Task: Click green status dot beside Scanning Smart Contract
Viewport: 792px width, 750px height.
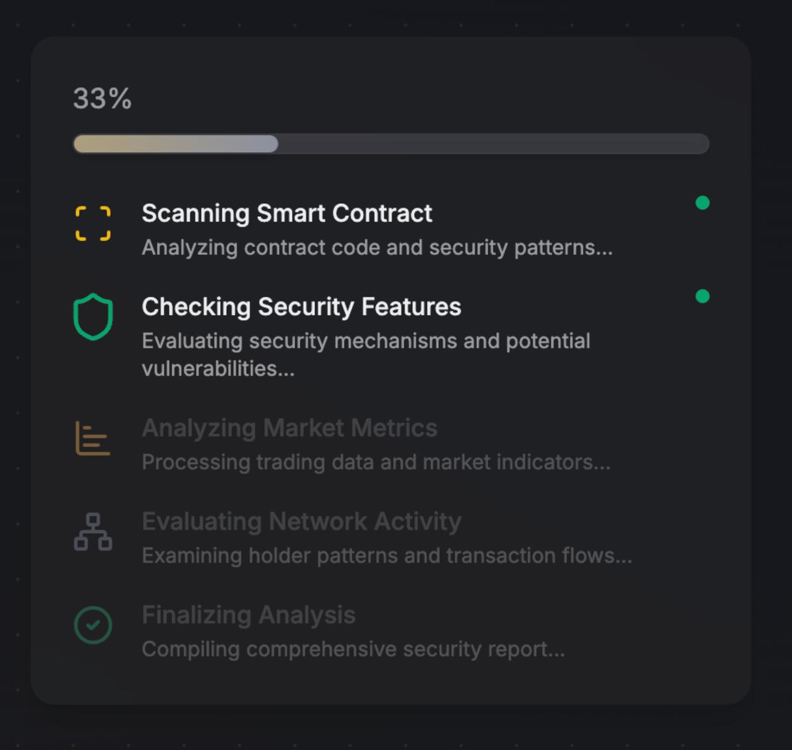Action: (x=702, y=203)
